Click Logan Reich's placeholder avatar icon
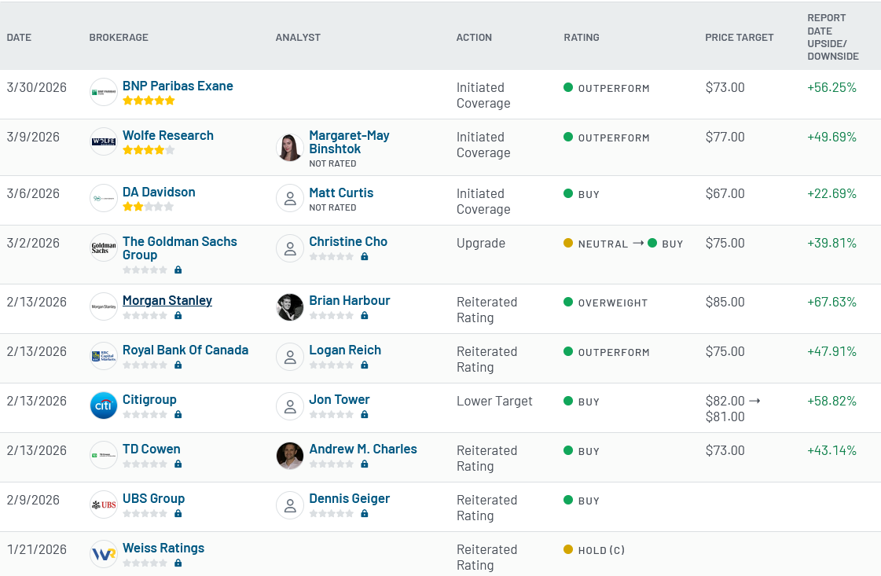 point(290,356)
